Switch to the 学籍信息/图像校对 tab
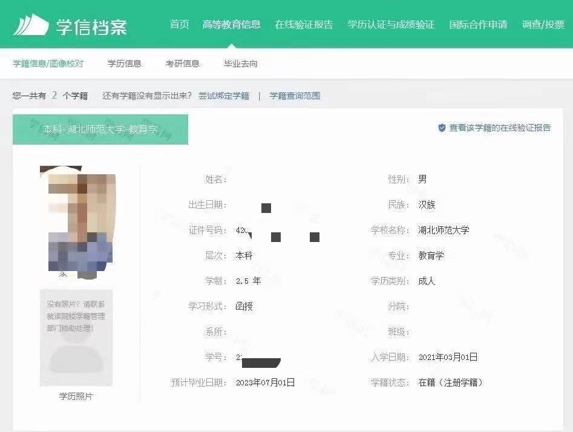Screen dimensions: 573x432 [48, 64]
